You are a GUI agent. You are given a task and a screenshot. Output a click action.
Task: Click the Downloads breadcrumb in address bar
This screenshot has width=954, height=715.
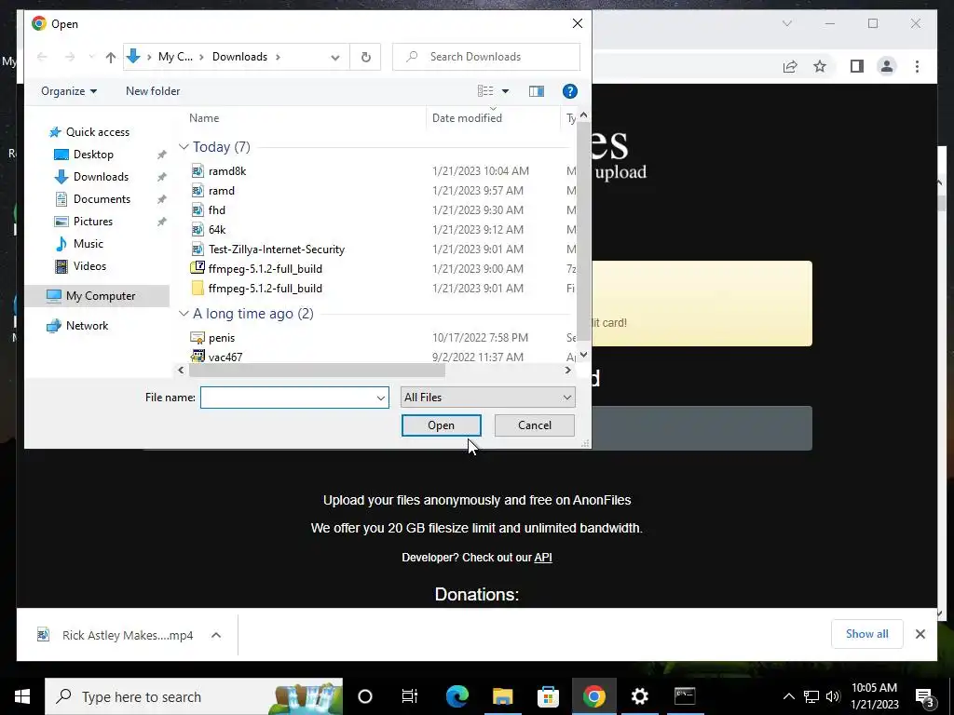click(x=239, y=57)
